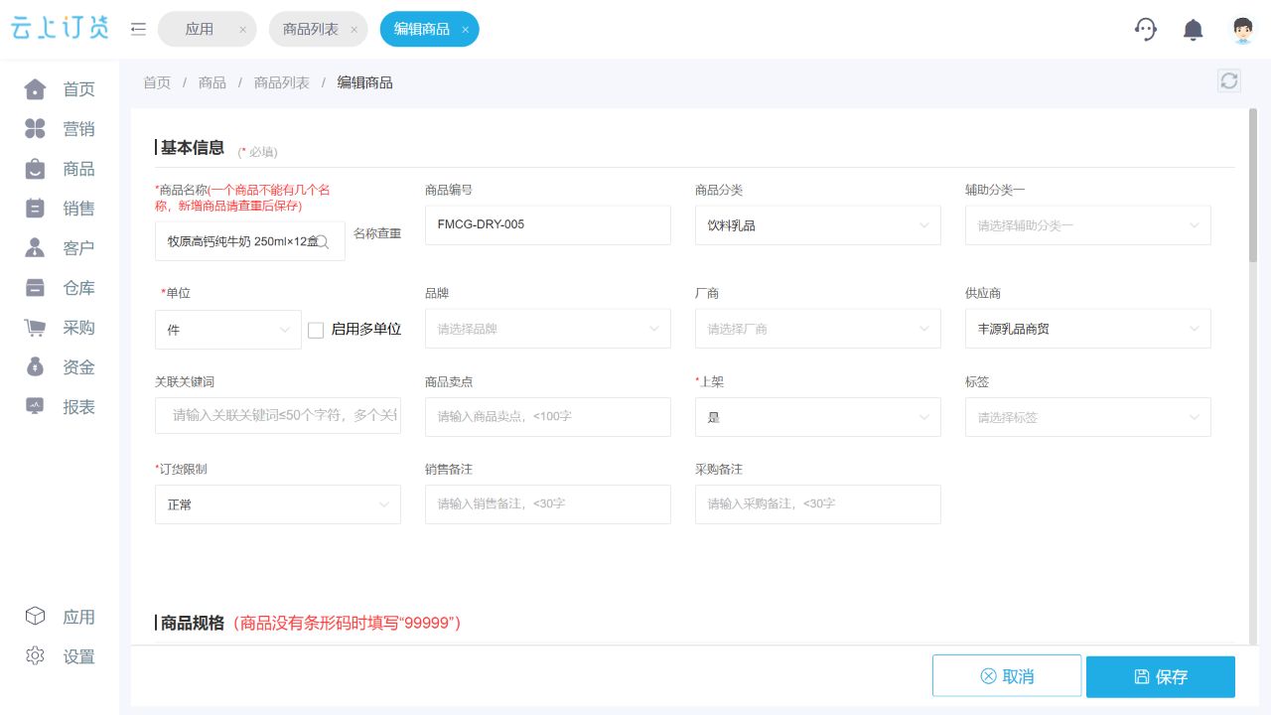This screenshot has width=1271, height=715.
Task: Click the 首页 home icon in sidebar
Action: tap(35, 89)
